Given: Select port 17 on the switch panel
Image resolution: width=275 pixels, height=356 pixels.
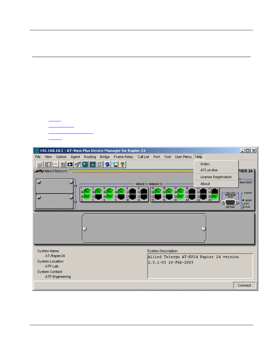Looking at the screenshot, I should (x=181, y=191).
